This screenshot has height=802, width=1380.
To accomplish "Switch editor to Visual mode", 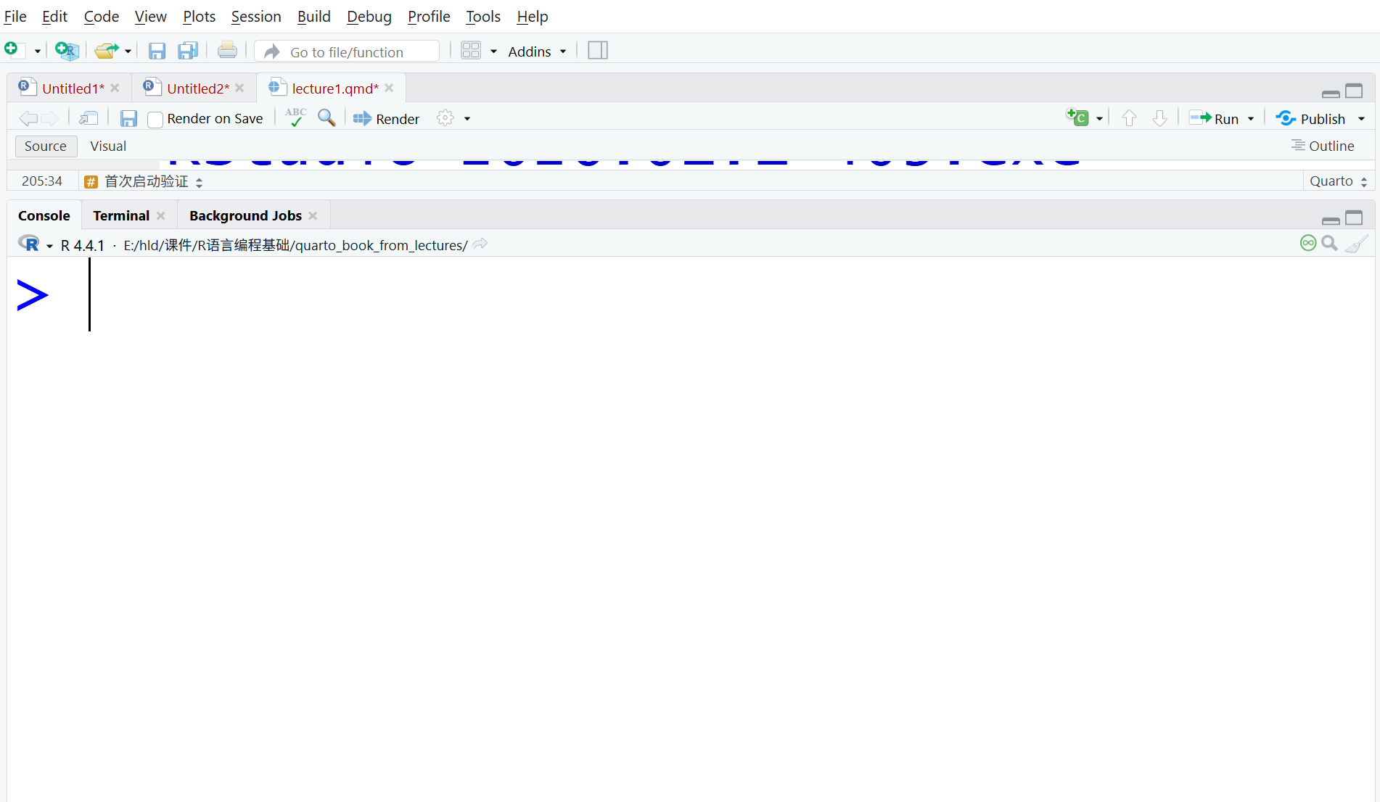I will pyautogui.click(x=108, y=146).
